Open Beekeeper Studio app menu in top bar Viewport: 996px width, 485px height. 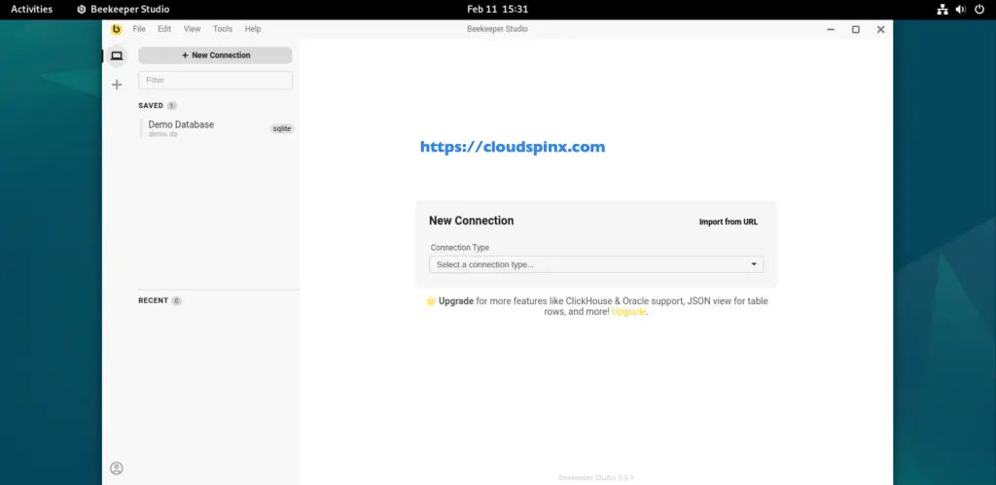pos(124,10)
